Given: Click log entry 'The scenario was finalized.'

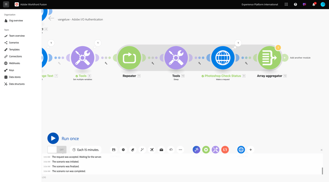Looking at the screenshot, I should [65, 167].
